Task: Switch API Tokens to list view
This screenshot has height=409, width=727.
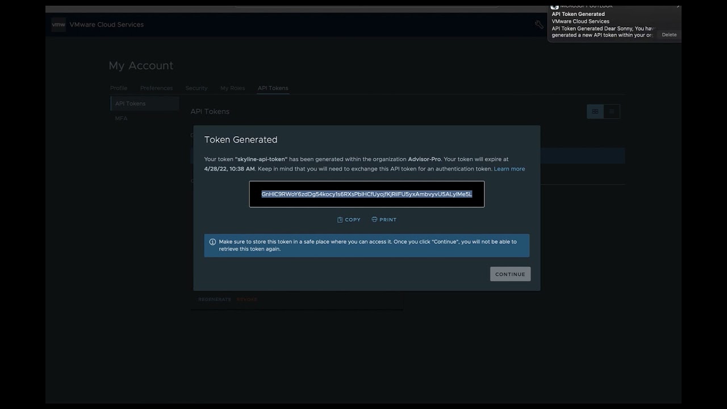Action: pos(612,111)
